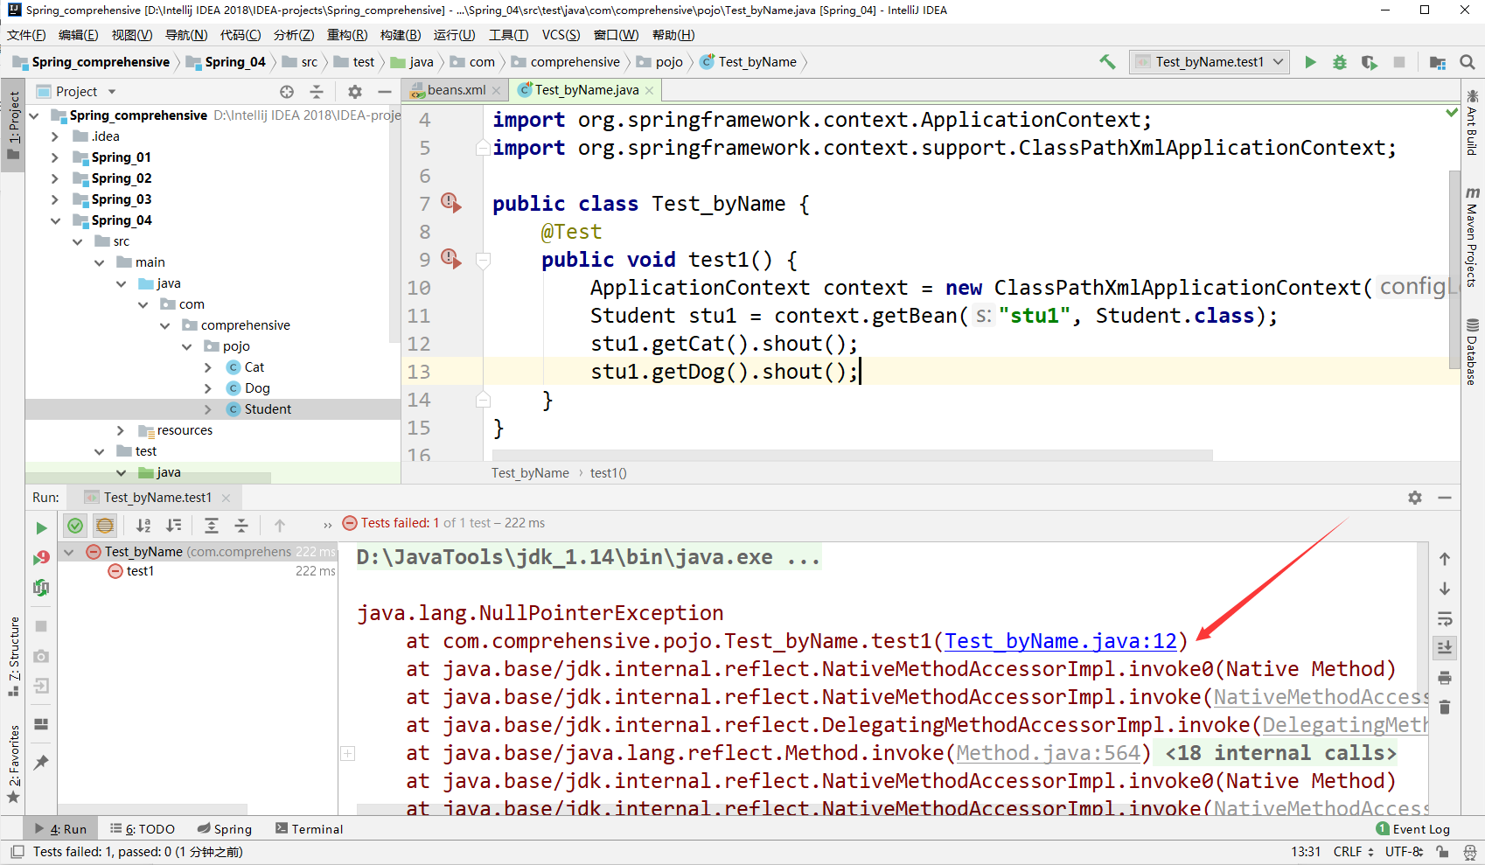Expand folded internal calls in console

coord(348,753)
